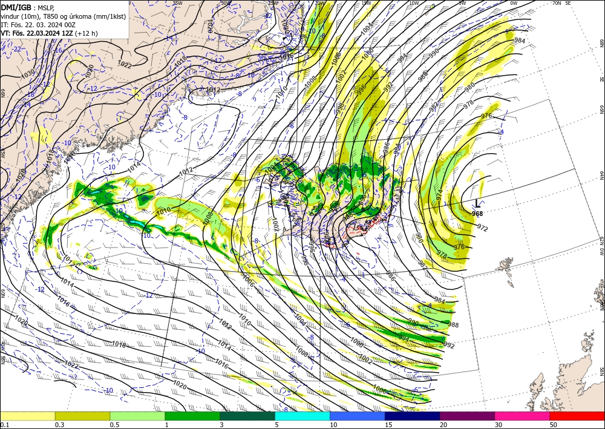Click the "974" isobar label
Viewport: 605px width, 429px height.
(x=439, y=194)
